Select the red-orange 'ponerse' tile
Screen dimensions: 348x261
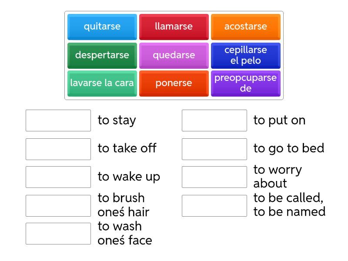174,83
